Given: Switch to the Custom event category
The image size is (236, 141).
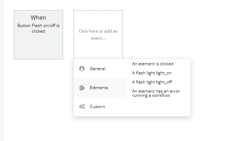Looking at the screenshot, I should click(x=98, y=107).
